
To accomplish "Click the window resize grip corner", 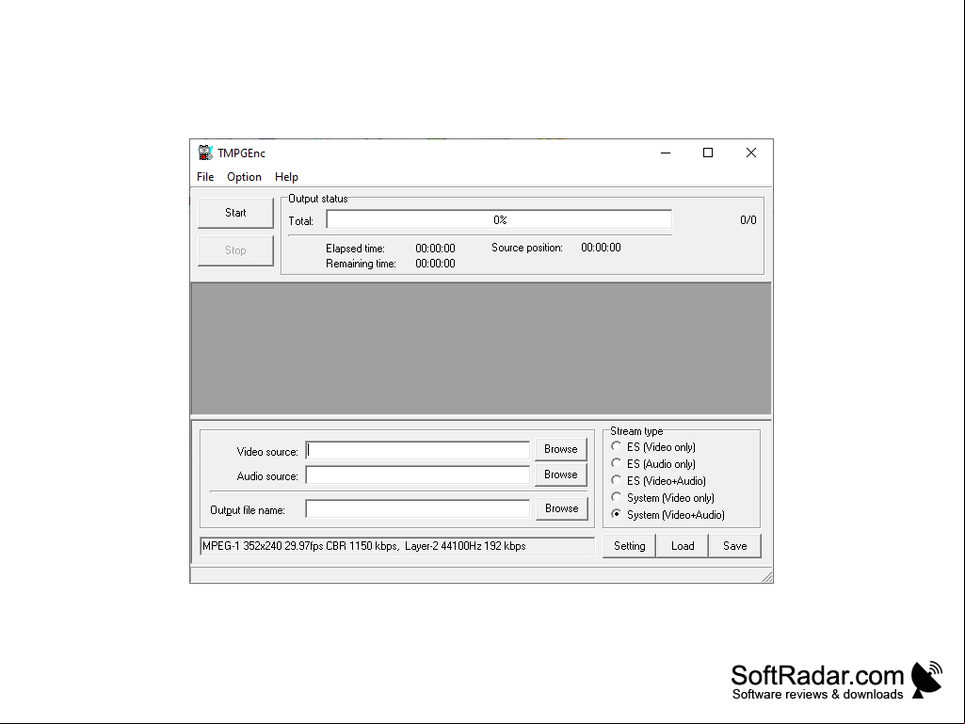I will coord(767,577).
